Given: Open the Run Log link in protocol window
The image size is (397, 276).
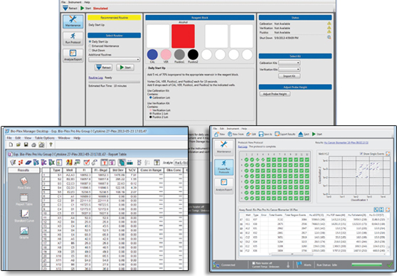Looking at the screenshot, I should tap(243, 147).
